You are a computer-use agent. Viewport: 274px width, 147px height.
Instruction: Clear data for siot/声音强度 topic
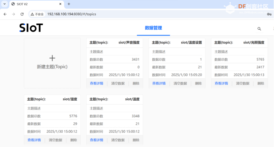[118, 83]
